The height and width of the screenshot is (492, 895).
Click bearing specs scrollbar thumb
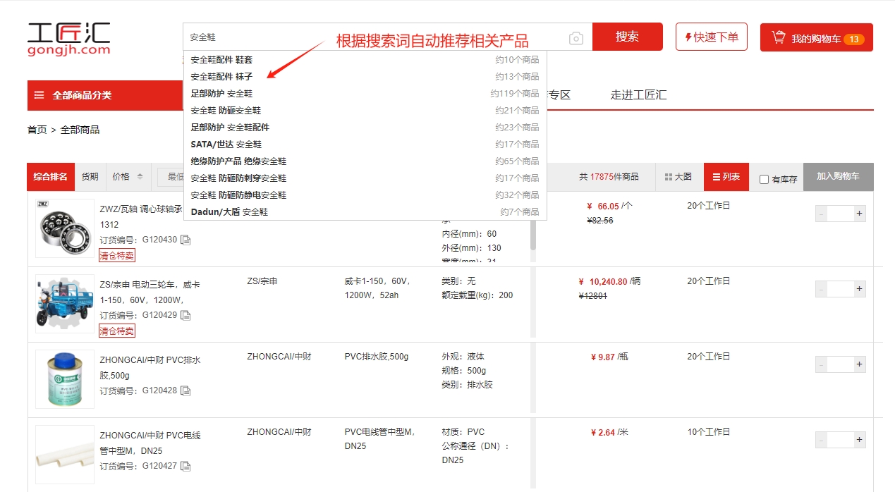point(533,235)
